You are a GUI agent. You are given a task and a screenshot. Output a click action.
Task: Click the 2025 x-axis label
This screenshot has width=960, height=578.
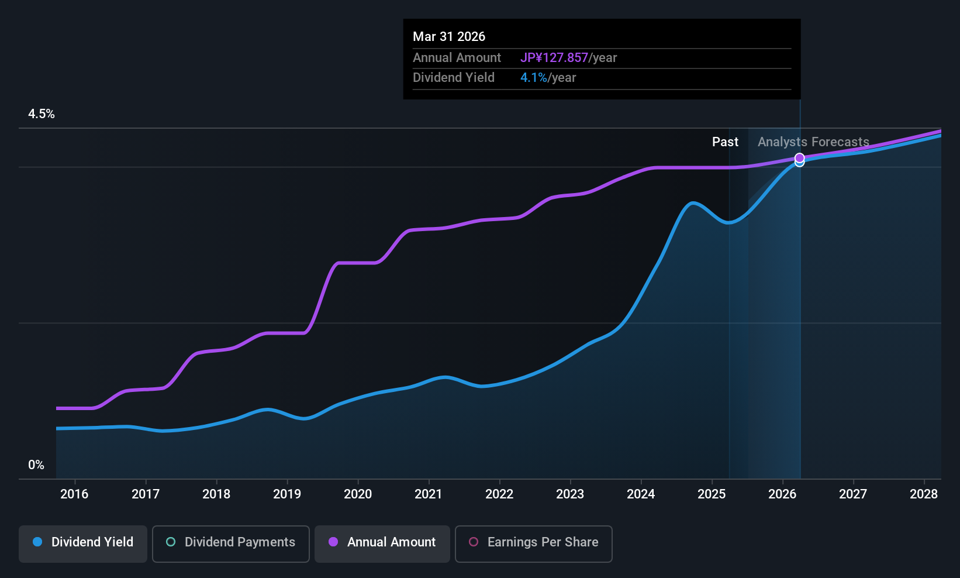click(x=712, y=494)
